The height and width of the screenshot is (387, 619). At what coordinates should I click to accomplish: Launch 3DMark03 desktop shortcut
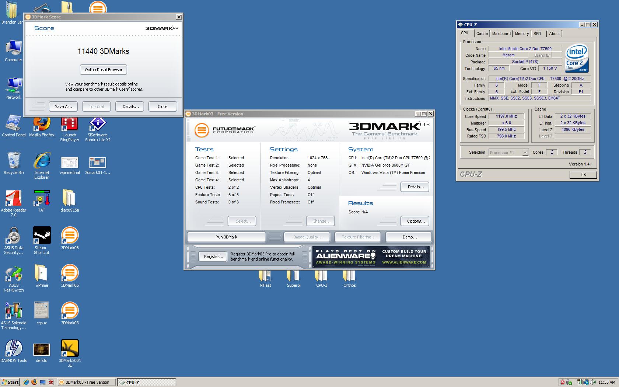[70, 314]
